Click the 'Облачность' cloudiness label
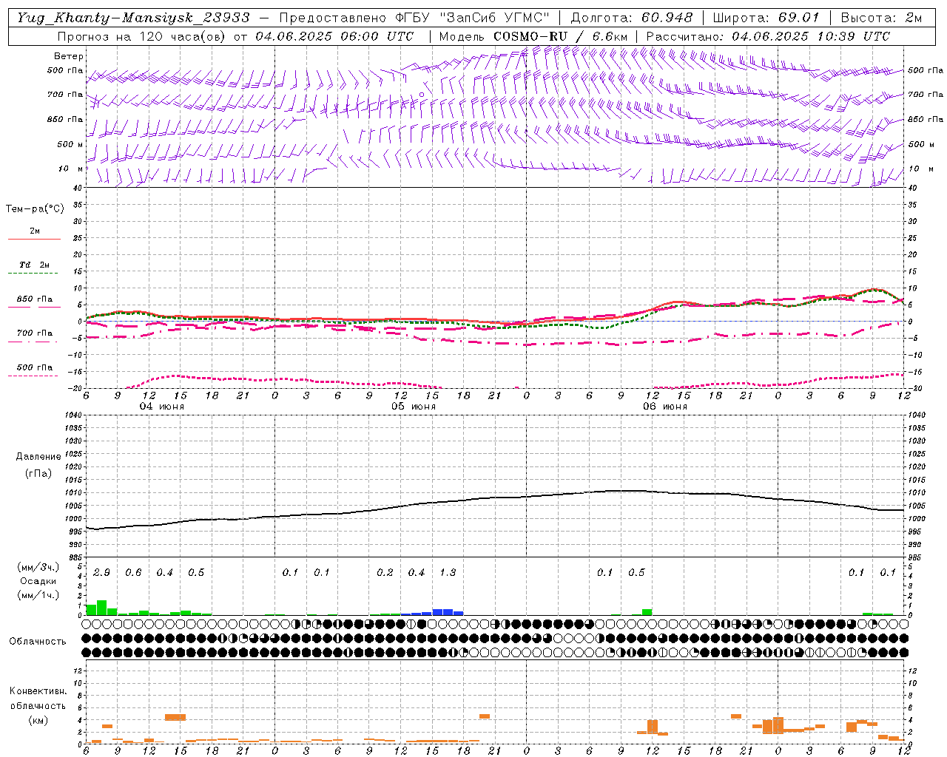Viewport: 947px width, 757px height. [x=38, y=641]
